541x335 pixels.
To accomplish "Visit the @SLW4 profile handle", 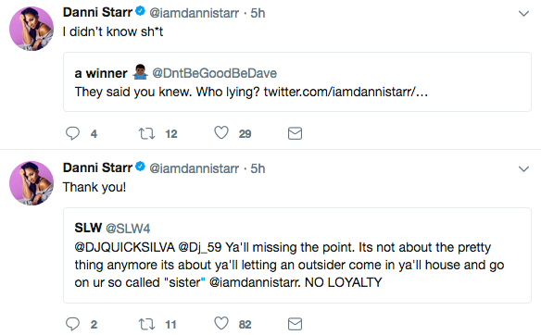I will [x=128, y=229].
